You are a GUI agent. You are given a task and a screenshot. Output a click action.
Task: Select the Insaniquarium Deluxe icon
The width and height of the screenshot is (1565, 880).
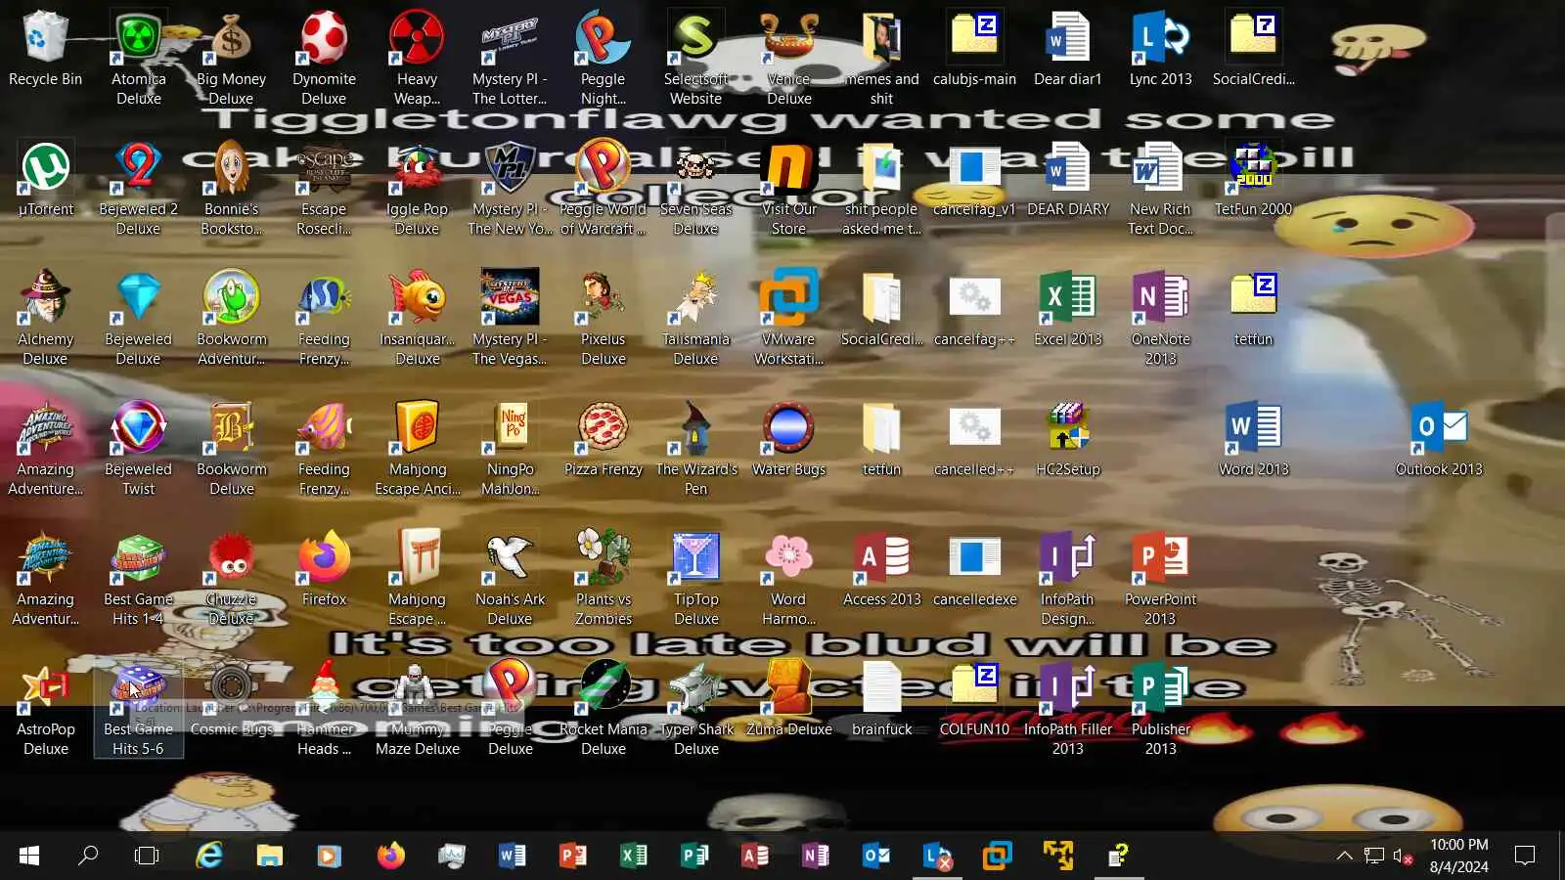tap(417, 319)
